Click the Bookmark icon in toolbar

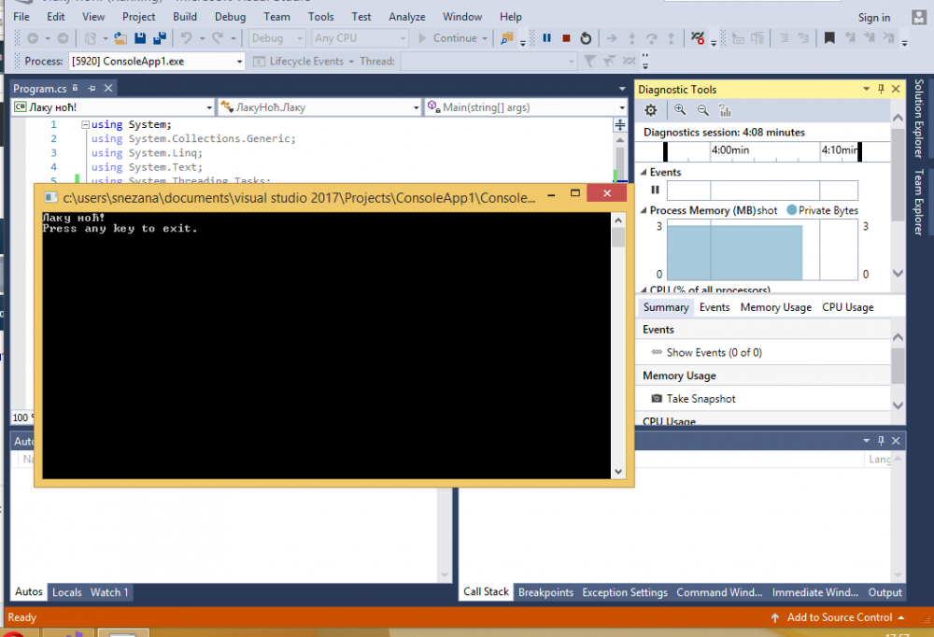click(x=829, y=38)
